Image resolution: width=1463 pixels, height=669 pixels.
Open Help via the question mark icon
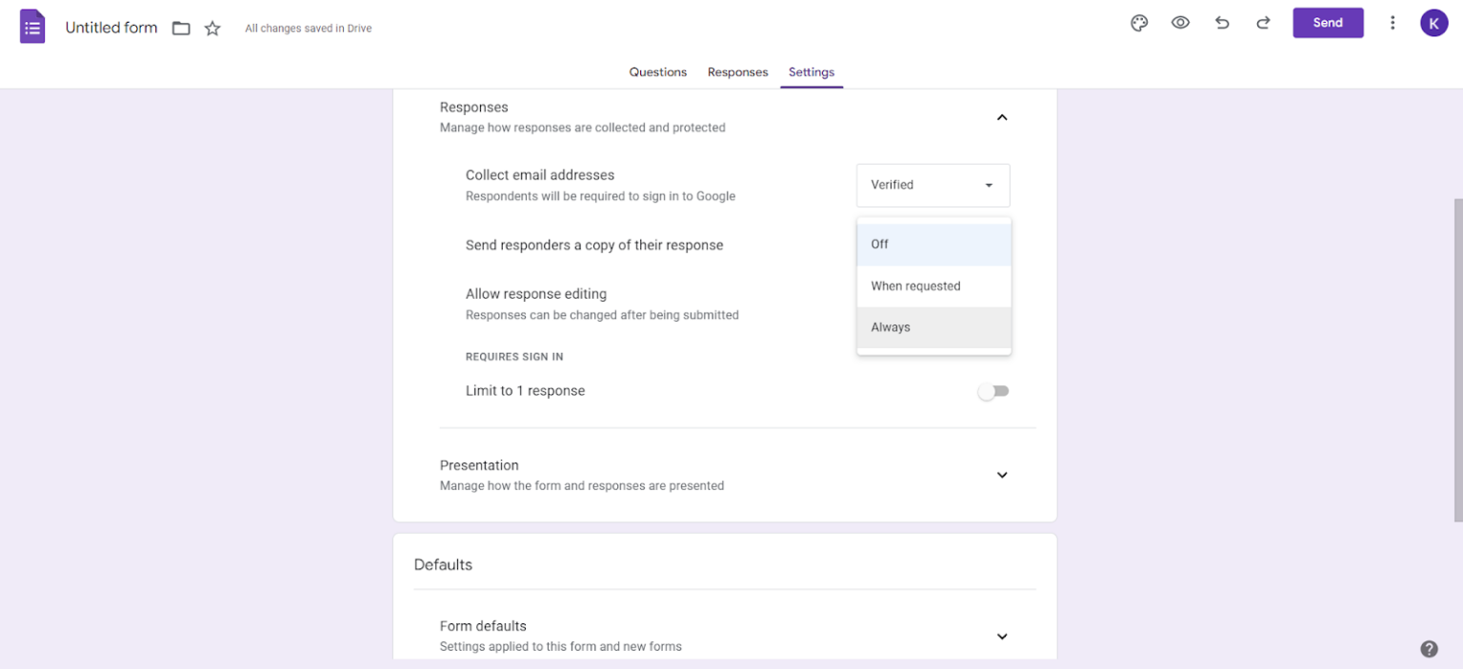pyautogui.click(x=1429, y=648)
